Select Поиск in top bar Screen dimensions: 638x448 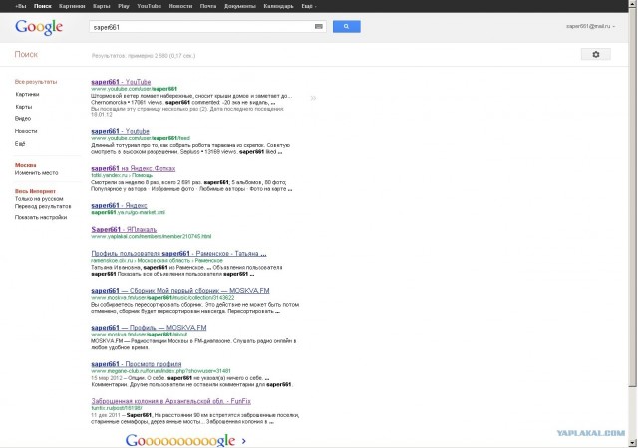[42, 6]
